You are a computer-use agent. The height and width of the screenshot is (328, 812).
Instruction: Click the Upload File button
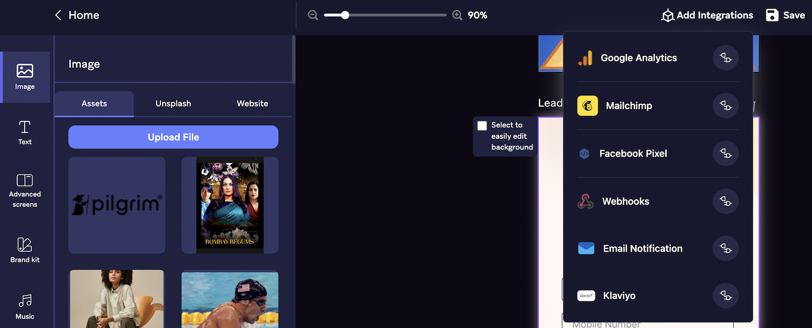coord(173,137)
